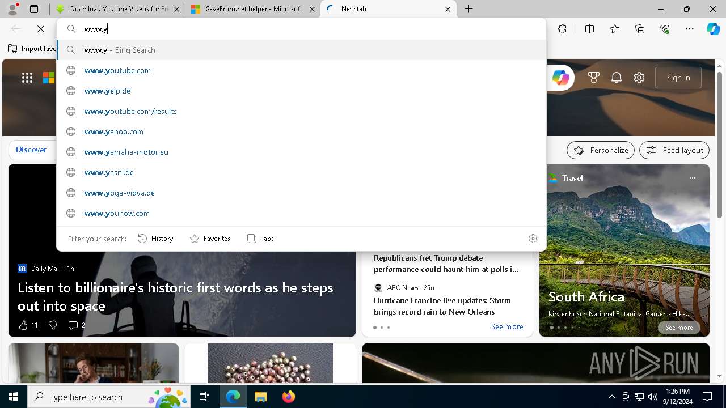The image size is (726, 408).
Task: Show hidden system tray icons
Action: click(x=611, y=397)
